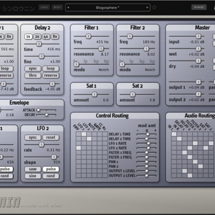Viewport: 215px width, 215px height.
Task: Click Master input slider handle
Action: (x=198, y=36)
